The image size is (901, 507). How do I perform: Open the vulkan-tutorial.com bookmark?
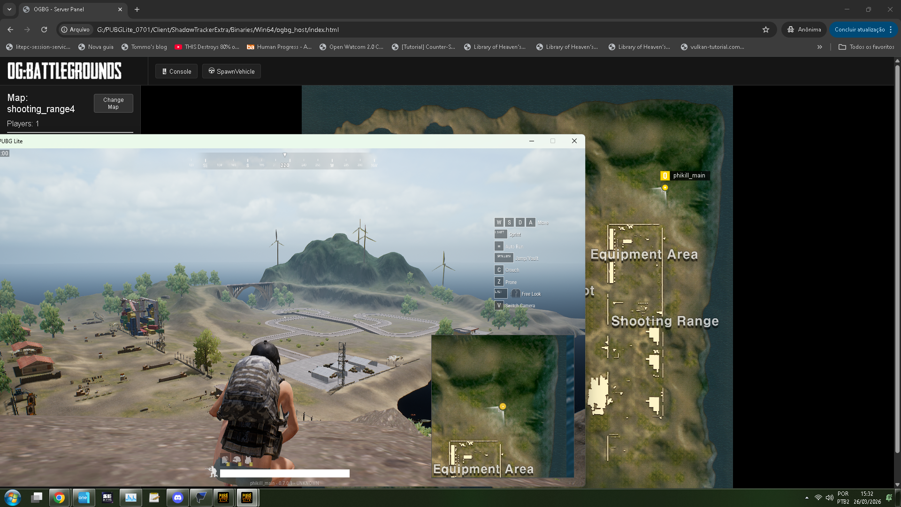tap(713, 47)
